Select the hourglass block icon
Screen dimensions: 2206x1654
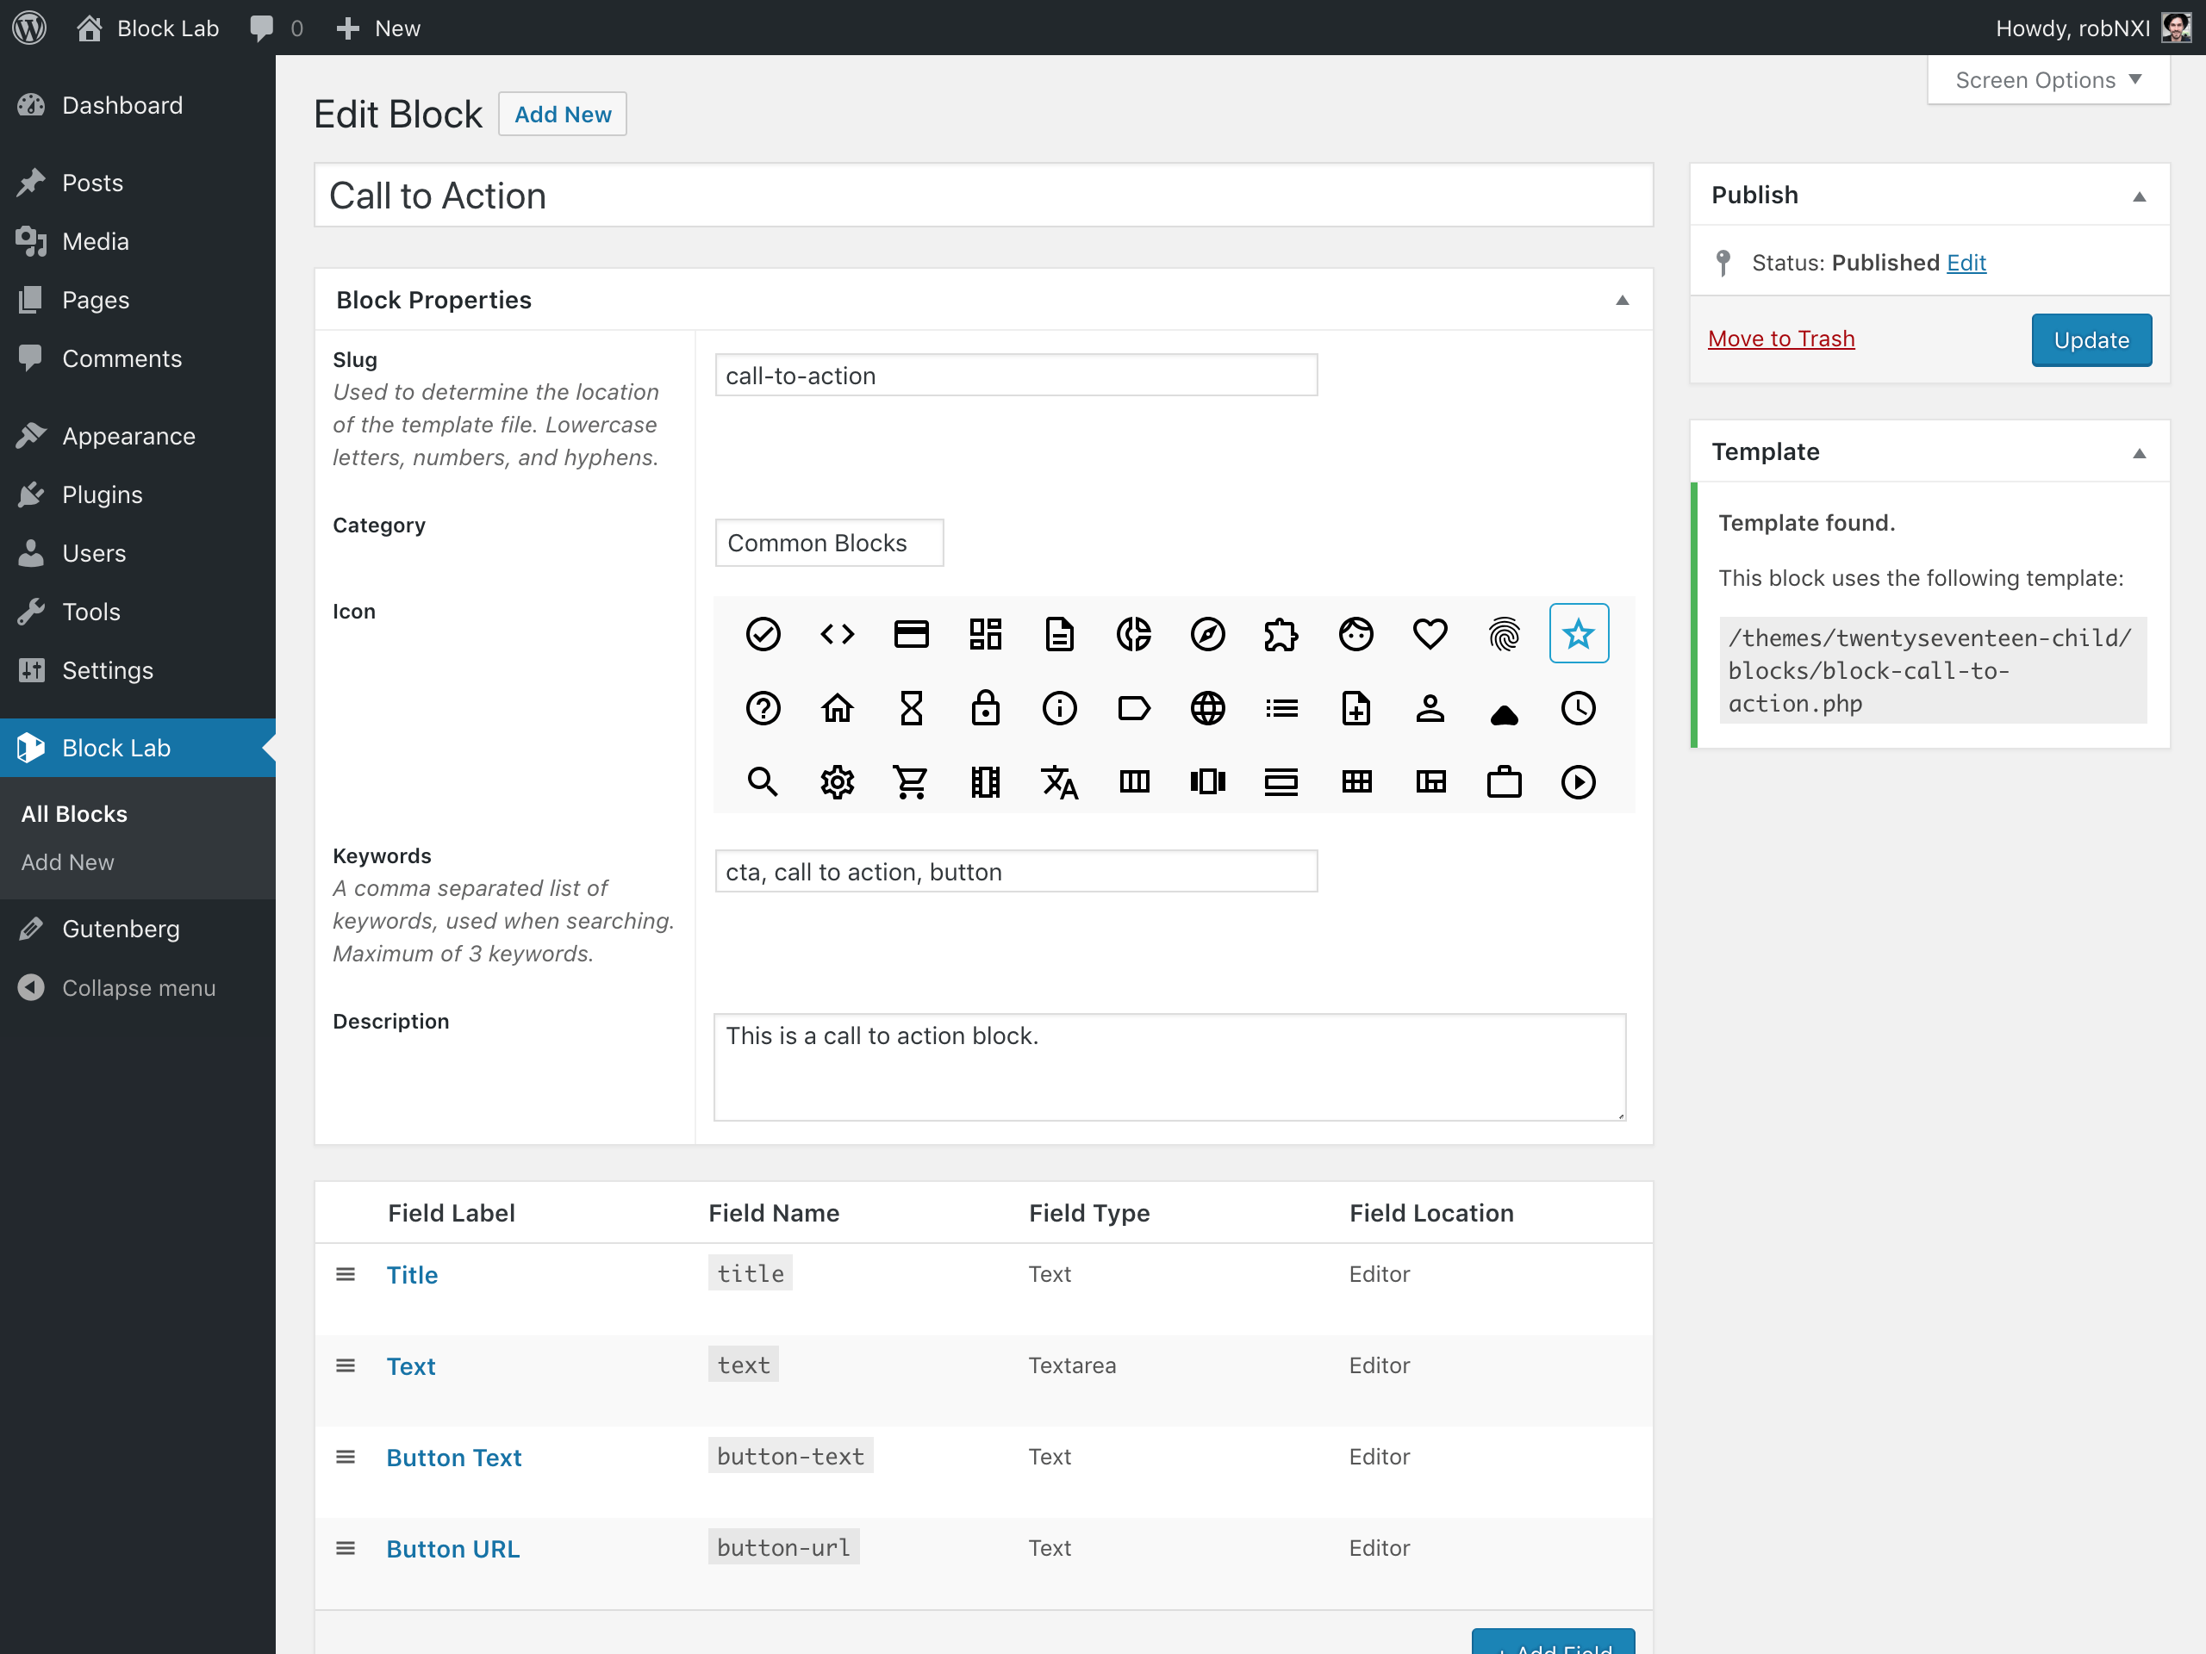tap(911, 708)
